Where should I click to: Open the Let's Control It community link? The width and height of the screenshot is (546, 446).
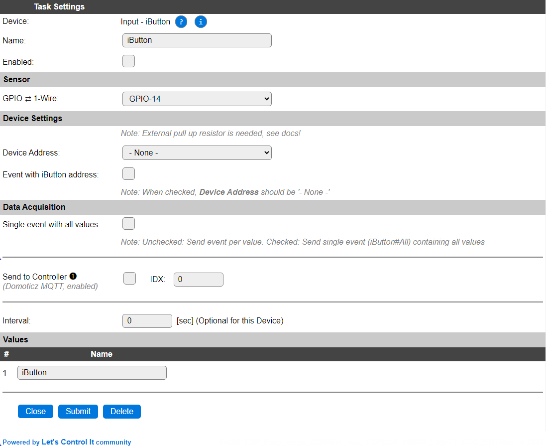click(x=68, y=442)
